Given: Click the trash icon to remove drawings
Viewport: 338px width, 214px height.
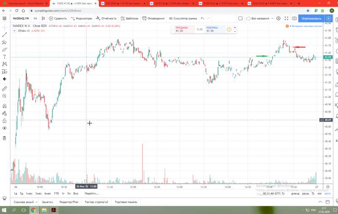Looking at the screenshot, I should (x=4, y=138).
